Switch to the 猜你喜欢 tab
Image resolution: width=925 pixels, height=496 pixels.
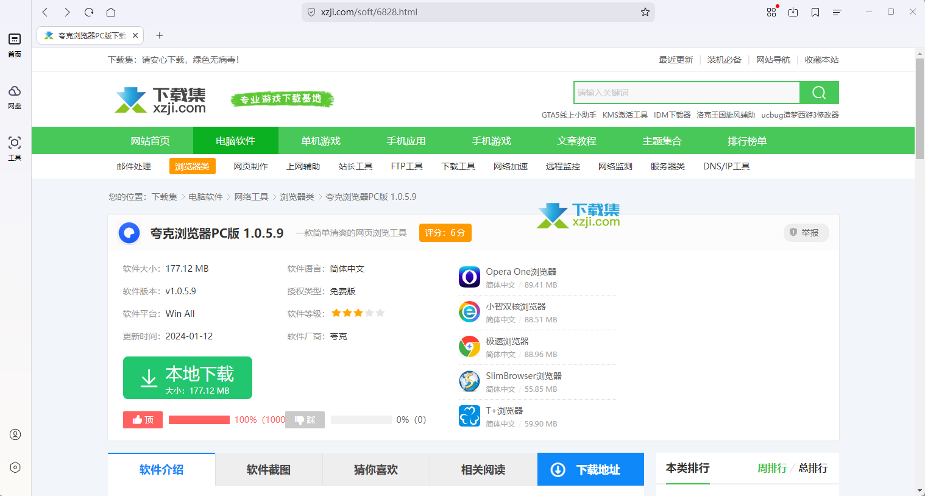click(x=376, y=470)
